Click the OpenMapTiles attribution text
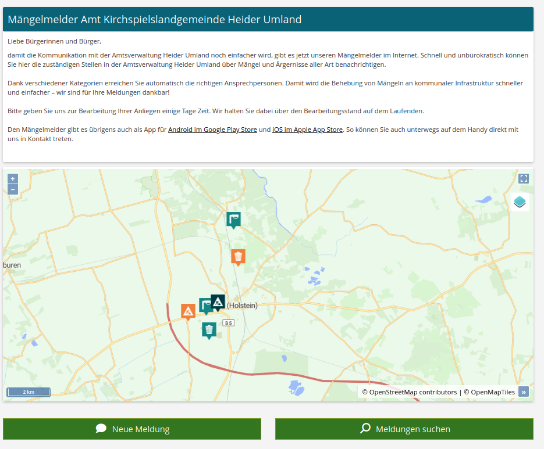544x449 pixels. (x=492, y=392)
